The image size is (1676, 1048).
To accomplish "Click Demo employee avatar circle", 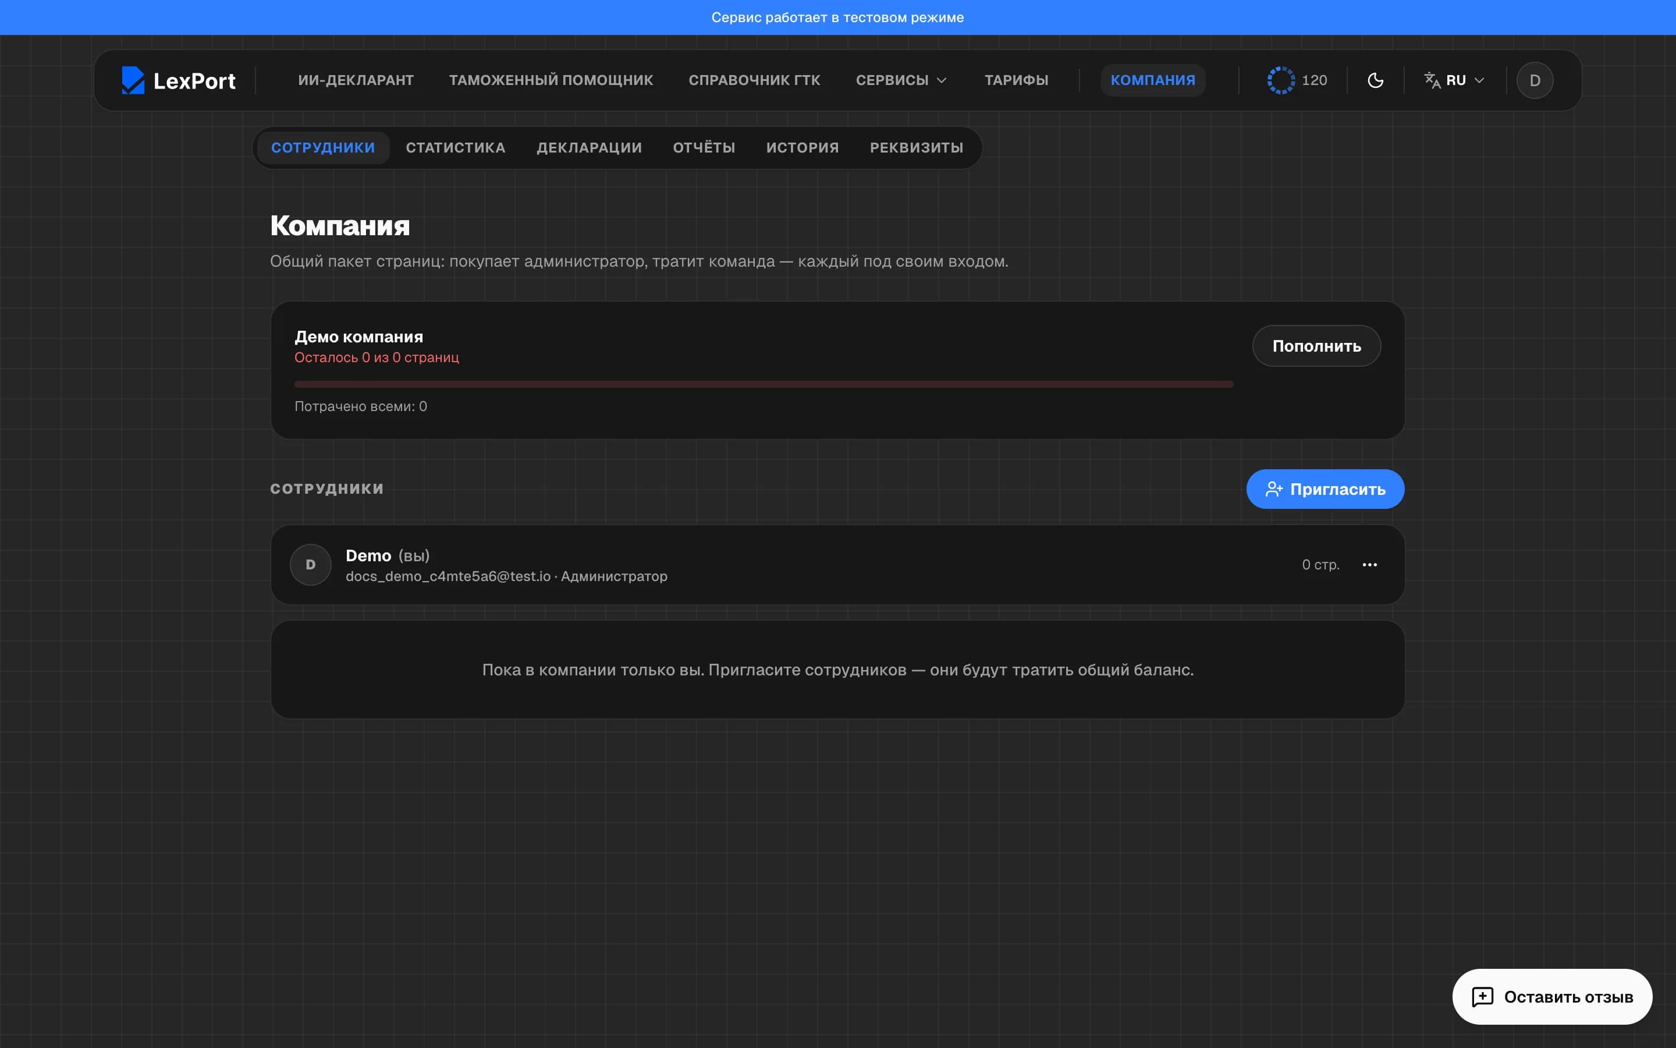I will 310,565.
